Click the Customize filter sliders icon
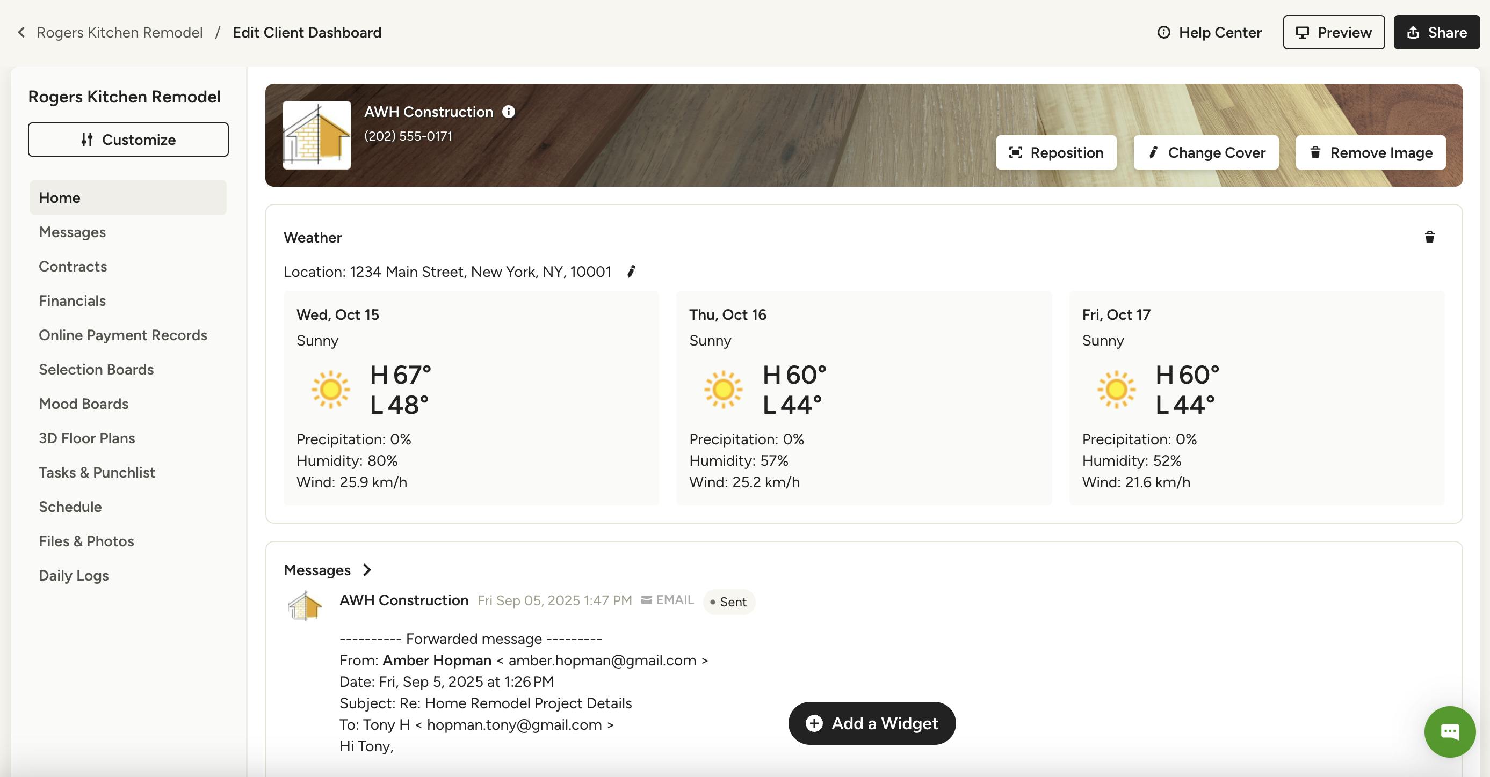This screenshot has width=1490, height=777. pos(88,139)
